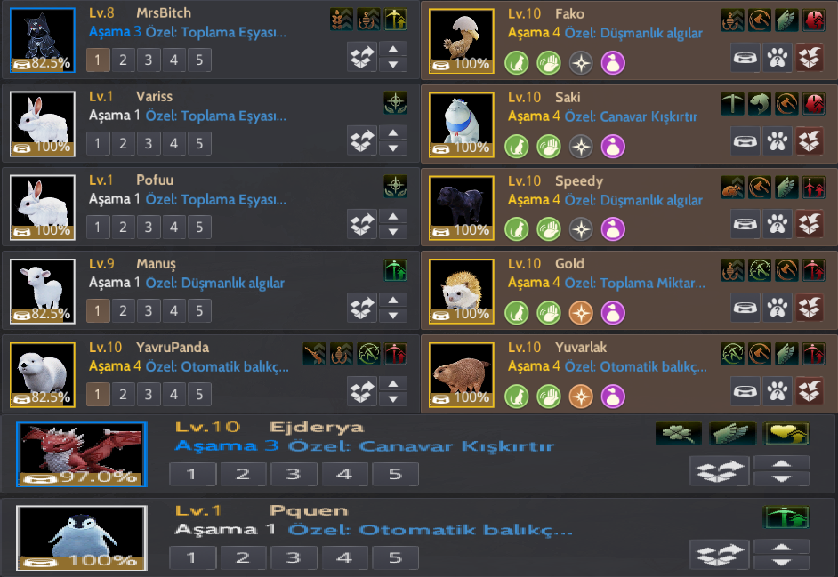Select slot 2 for Ejderya

pos(243,474)
